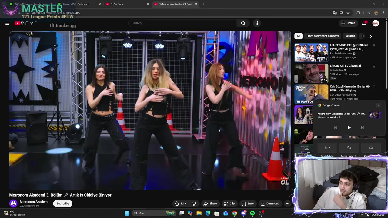Image resolution: width=388 pixels, height=218 pixels.
Task: Open the Outlook mail app from the taskbar
Action: 226,213
